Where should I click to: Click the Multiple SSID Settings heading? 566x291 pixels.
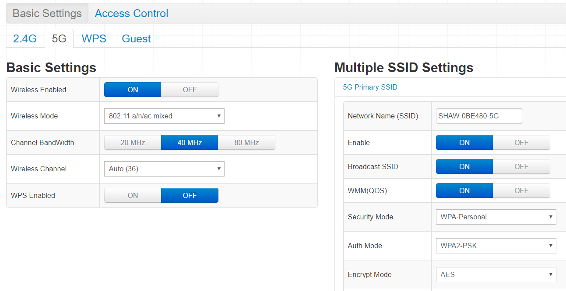point(404,68)
